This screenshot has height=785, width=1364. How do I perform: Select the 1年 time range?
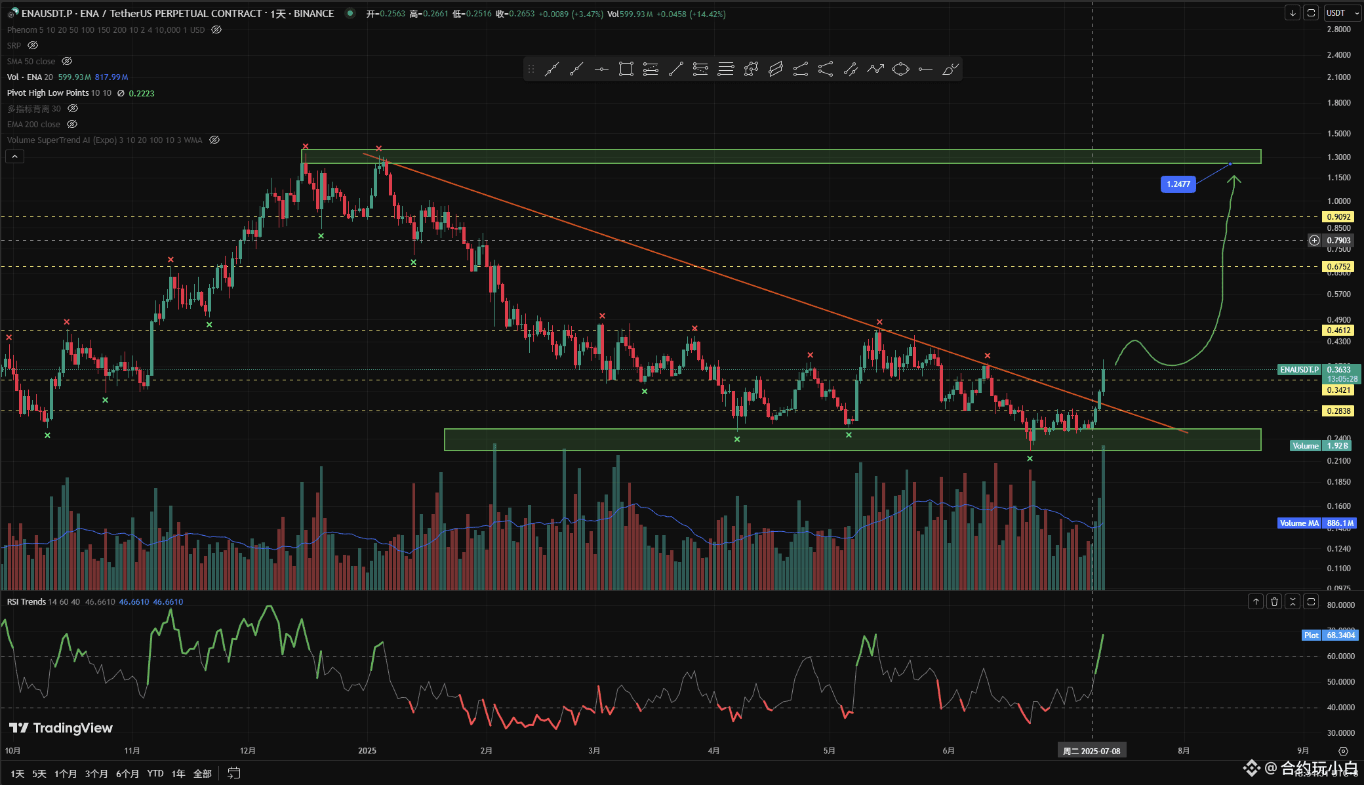pos(178,774)
